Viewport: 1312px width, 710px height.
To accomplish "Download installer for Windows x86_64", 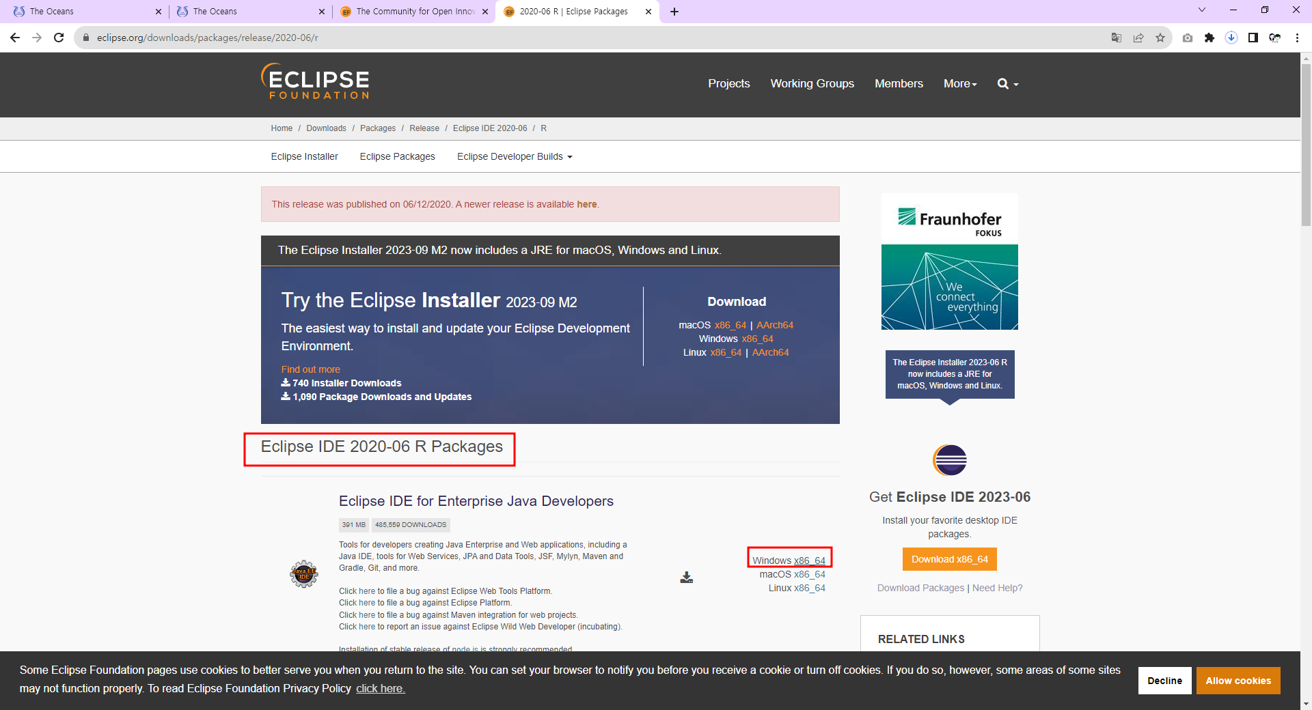I will [x=757, y=339].
